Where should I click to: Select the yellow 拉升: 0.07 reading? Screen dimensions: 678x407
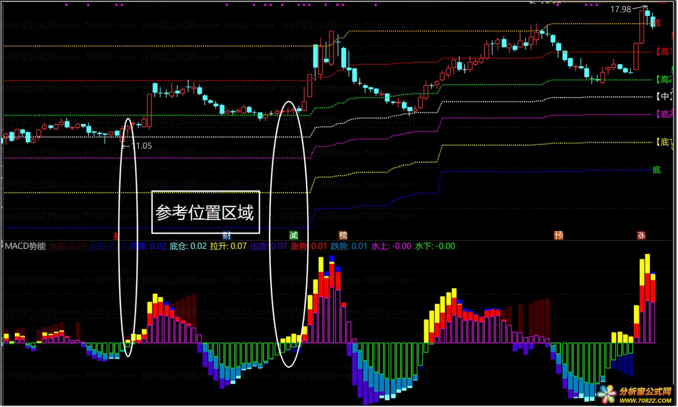point(228,246)
